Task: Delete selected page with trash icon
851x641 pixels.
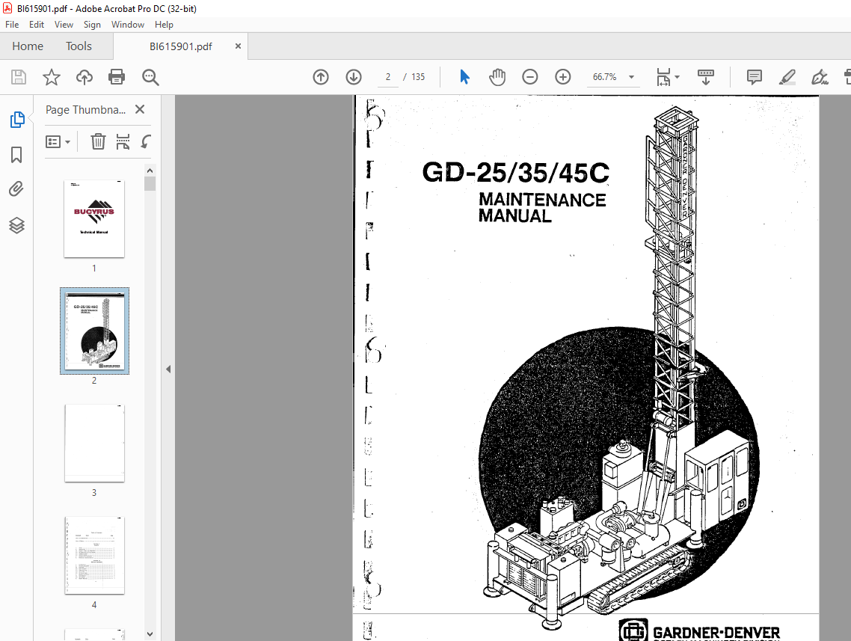Action: (x=98, y=141)
